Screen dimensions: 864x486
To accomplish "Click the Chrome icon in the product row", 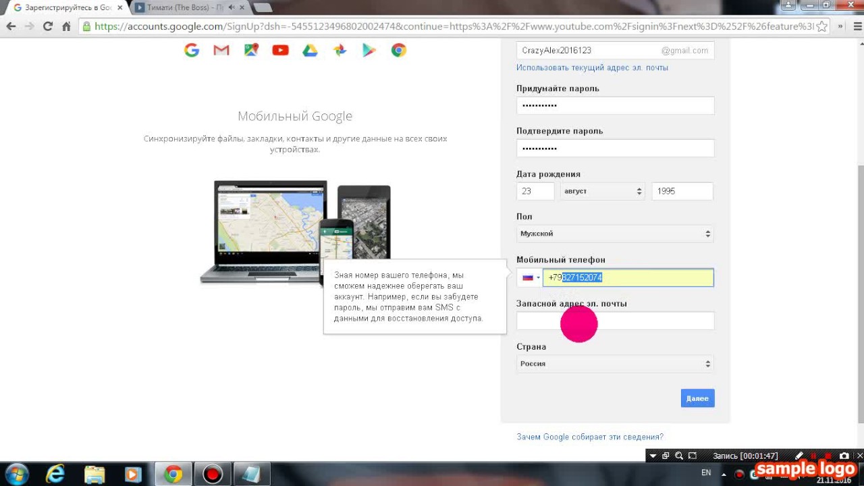I will click(399, 50).
